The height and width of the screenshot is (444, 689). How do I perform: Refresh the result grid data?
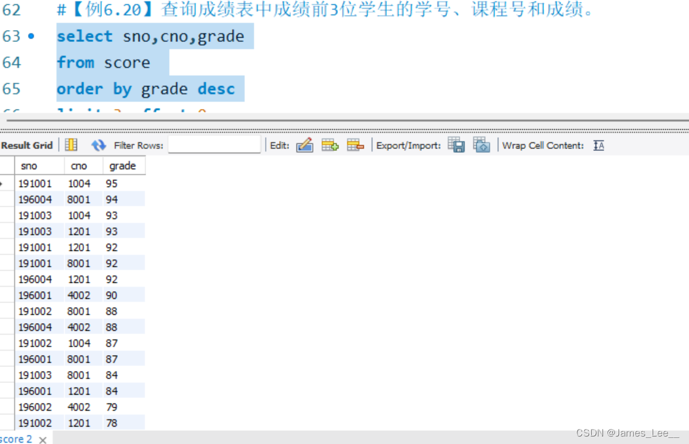98,145
